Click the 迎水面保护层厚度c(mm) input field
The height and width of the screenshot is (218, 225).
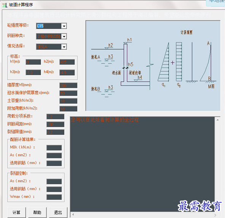point(68,93)
